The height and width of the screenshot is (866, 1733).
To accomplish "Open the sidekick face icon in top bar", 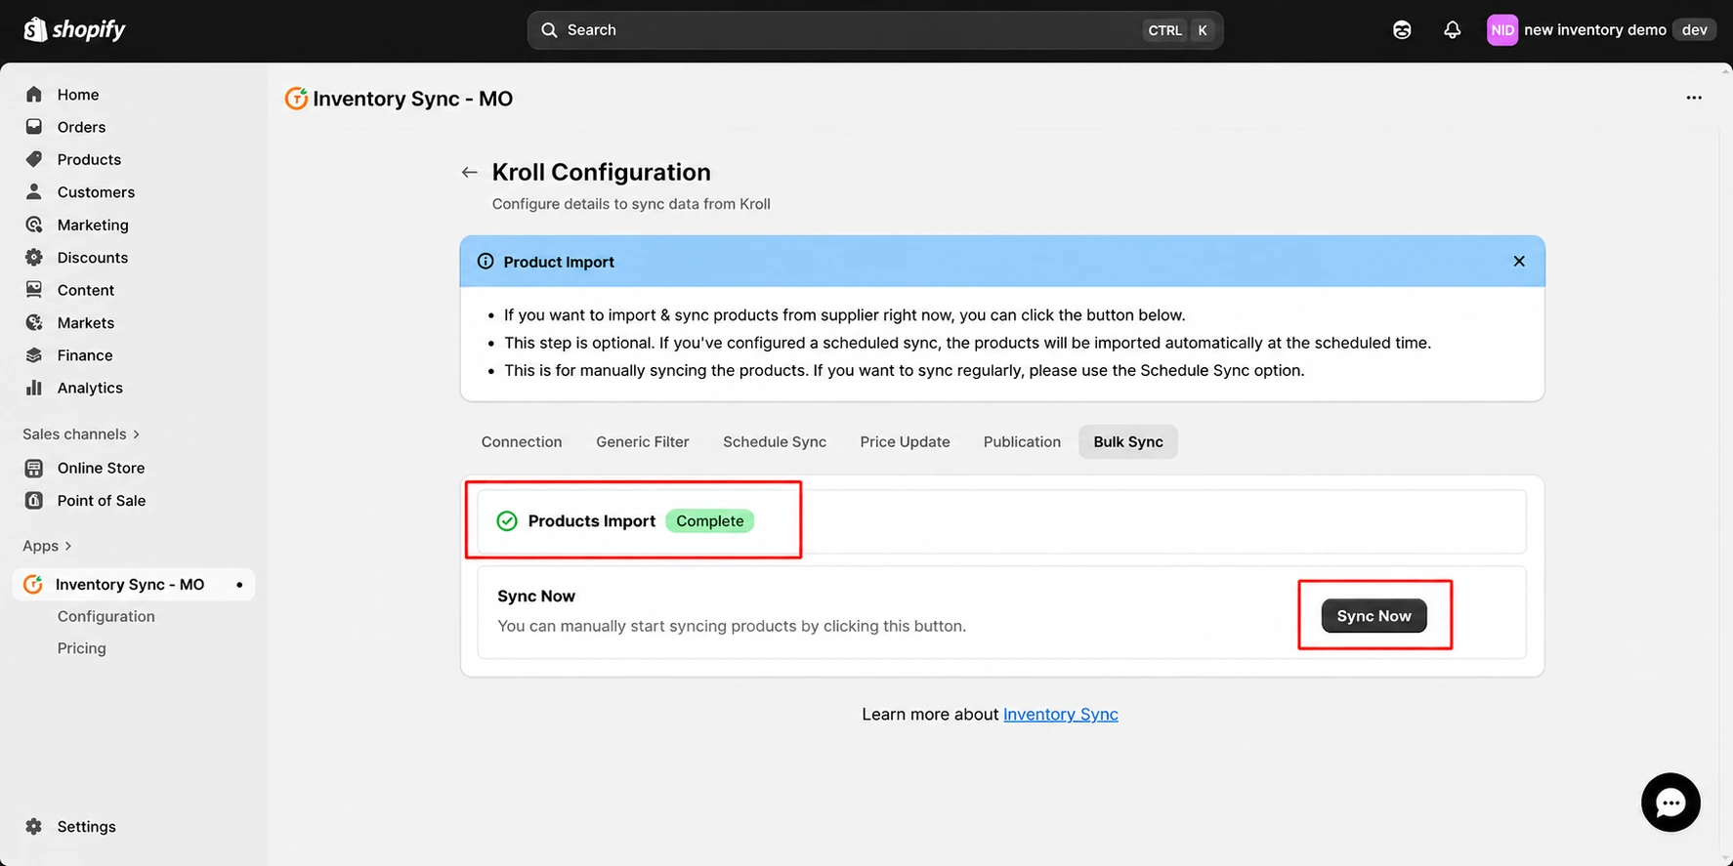I will (x=1402, y=30).
